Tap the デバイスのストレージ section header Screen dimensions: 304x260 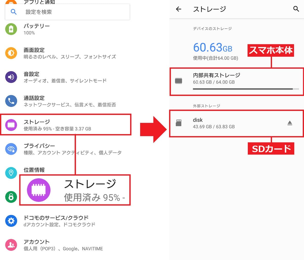[212, 29]
